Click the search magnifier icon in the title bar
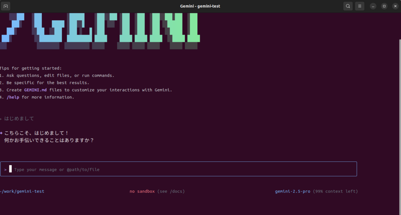401x215 pixels. (348, 6)
